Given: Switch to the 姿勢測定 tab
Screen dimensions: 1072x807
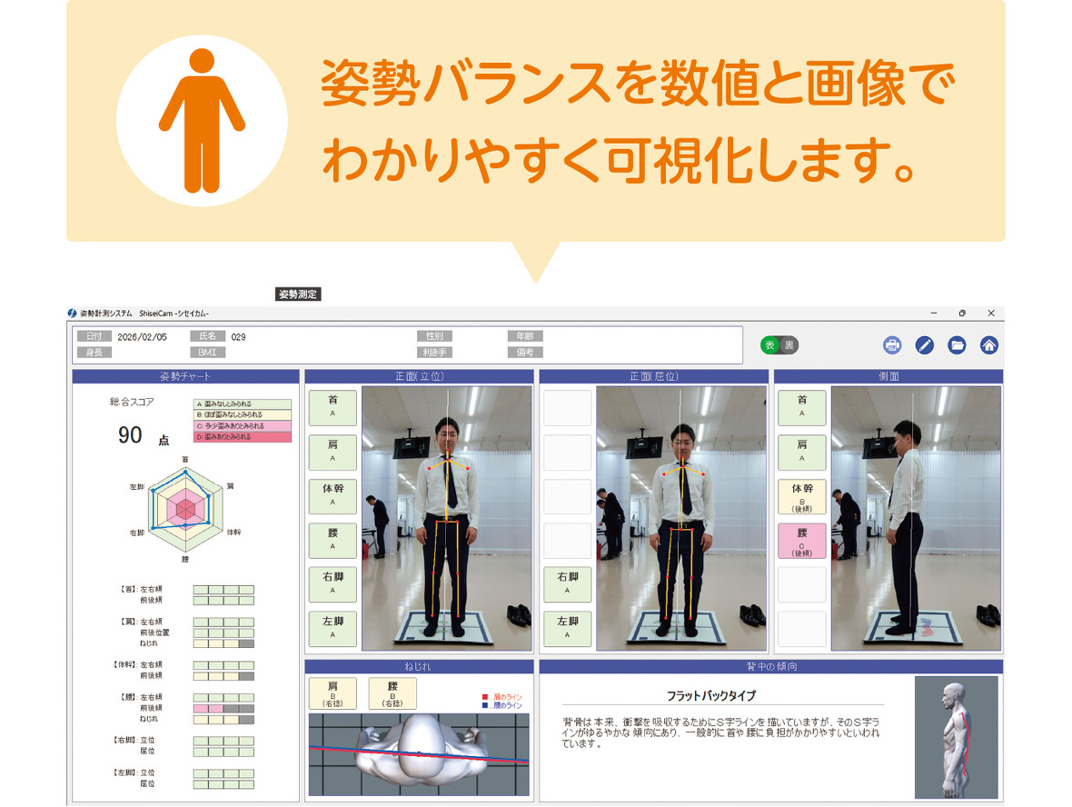Looking at the screenshot, I should click(297, 294).
